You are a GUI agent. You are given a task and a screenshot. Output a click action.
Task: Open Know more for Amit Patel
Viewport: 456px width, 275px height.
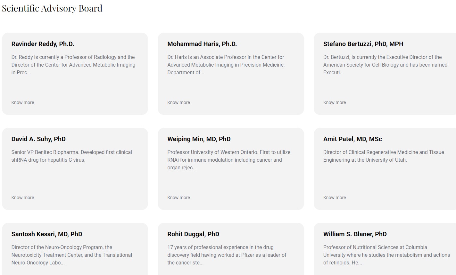[335, 198]
